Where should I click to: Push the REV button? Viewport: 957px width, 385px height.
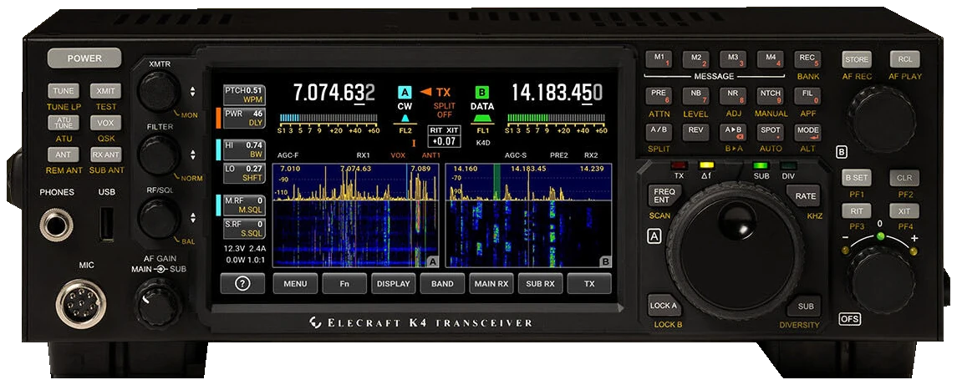pos(695,132)
